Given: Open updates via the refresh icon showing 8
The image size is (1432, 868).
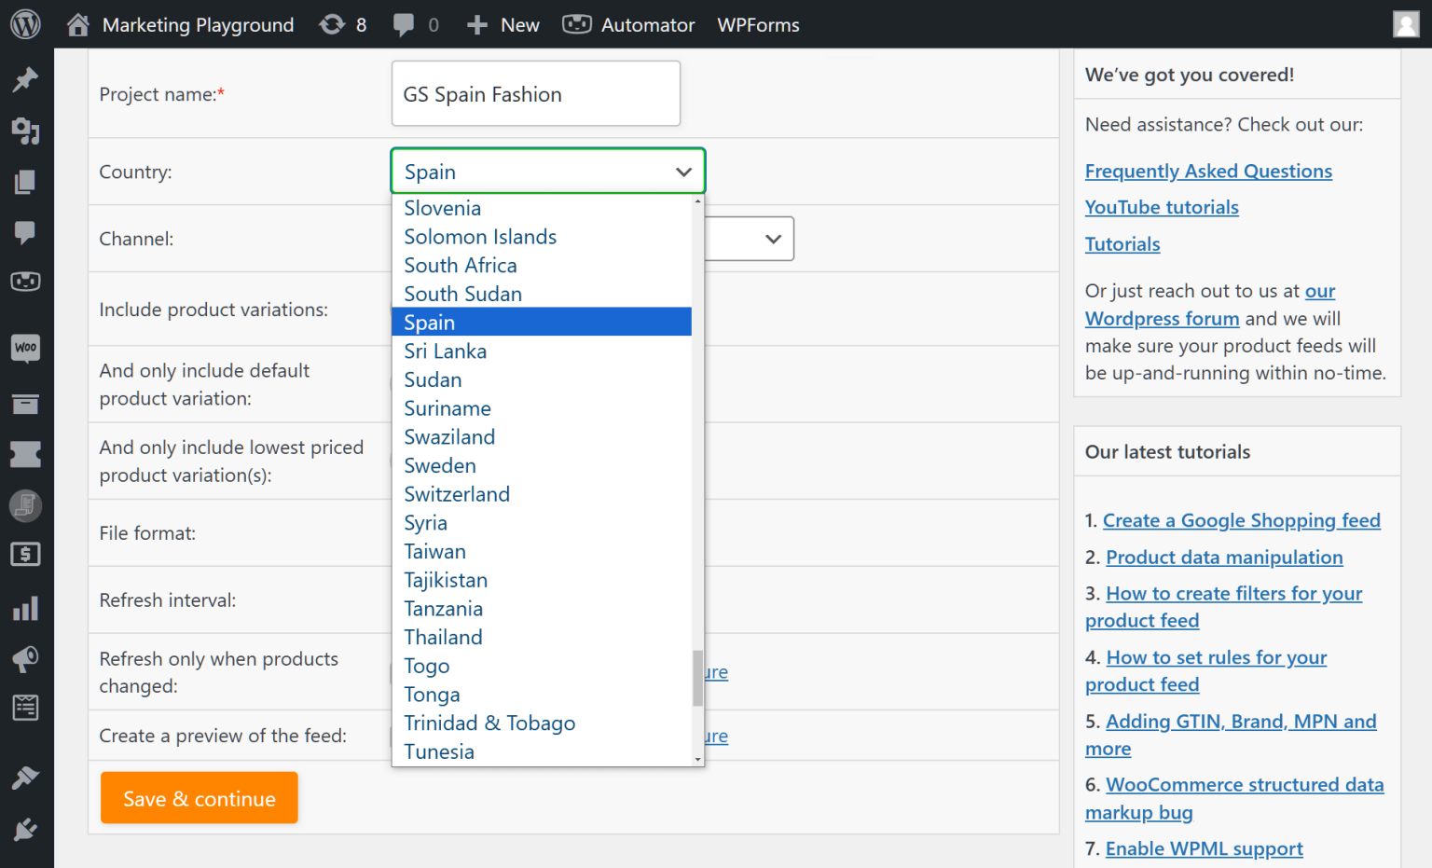Looking at the screenshot, I should coord(343,24).
